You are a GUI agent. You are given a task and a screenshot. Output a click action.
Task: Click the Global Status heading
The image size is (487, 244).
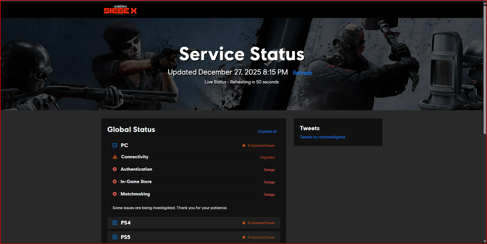click(x=131, y=129)
